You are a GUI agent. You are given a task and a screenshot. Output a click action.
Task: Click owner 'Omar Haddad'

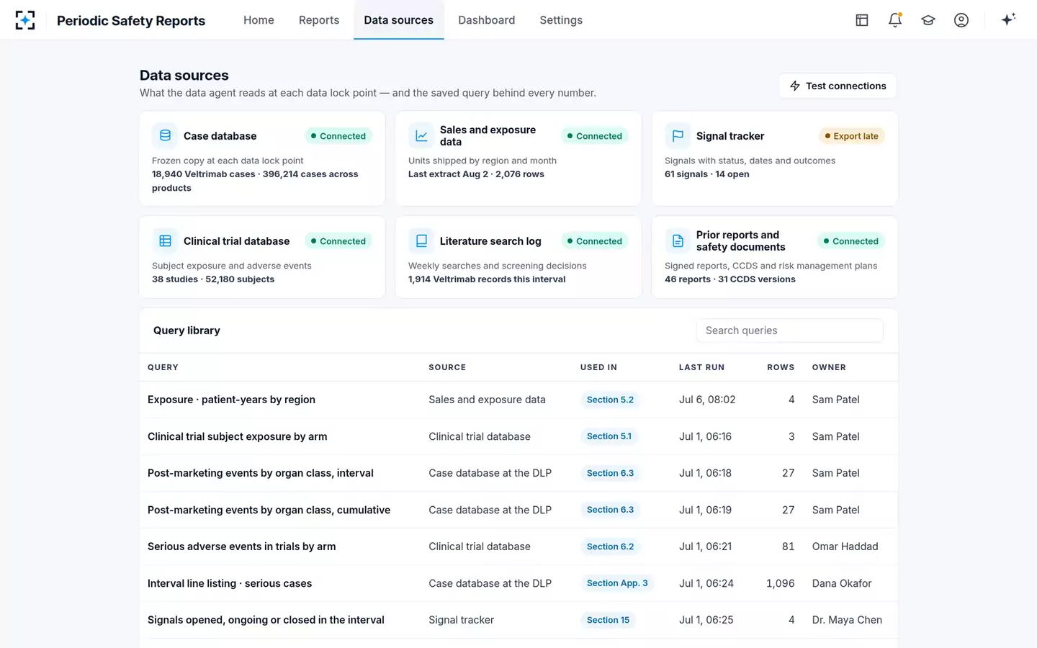point(845,546)
